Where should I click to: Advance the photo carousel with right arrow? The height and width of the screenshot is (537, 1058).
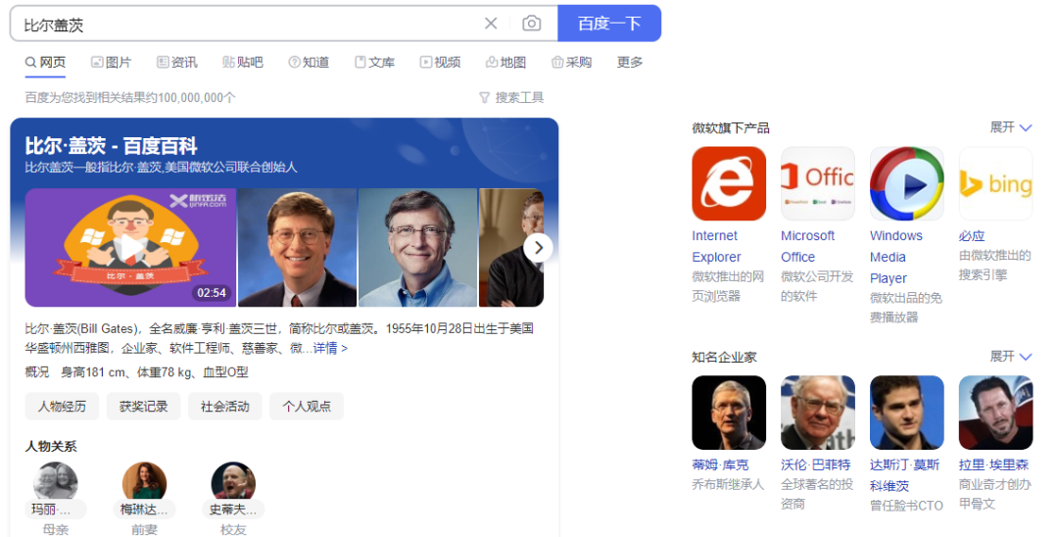538,248
